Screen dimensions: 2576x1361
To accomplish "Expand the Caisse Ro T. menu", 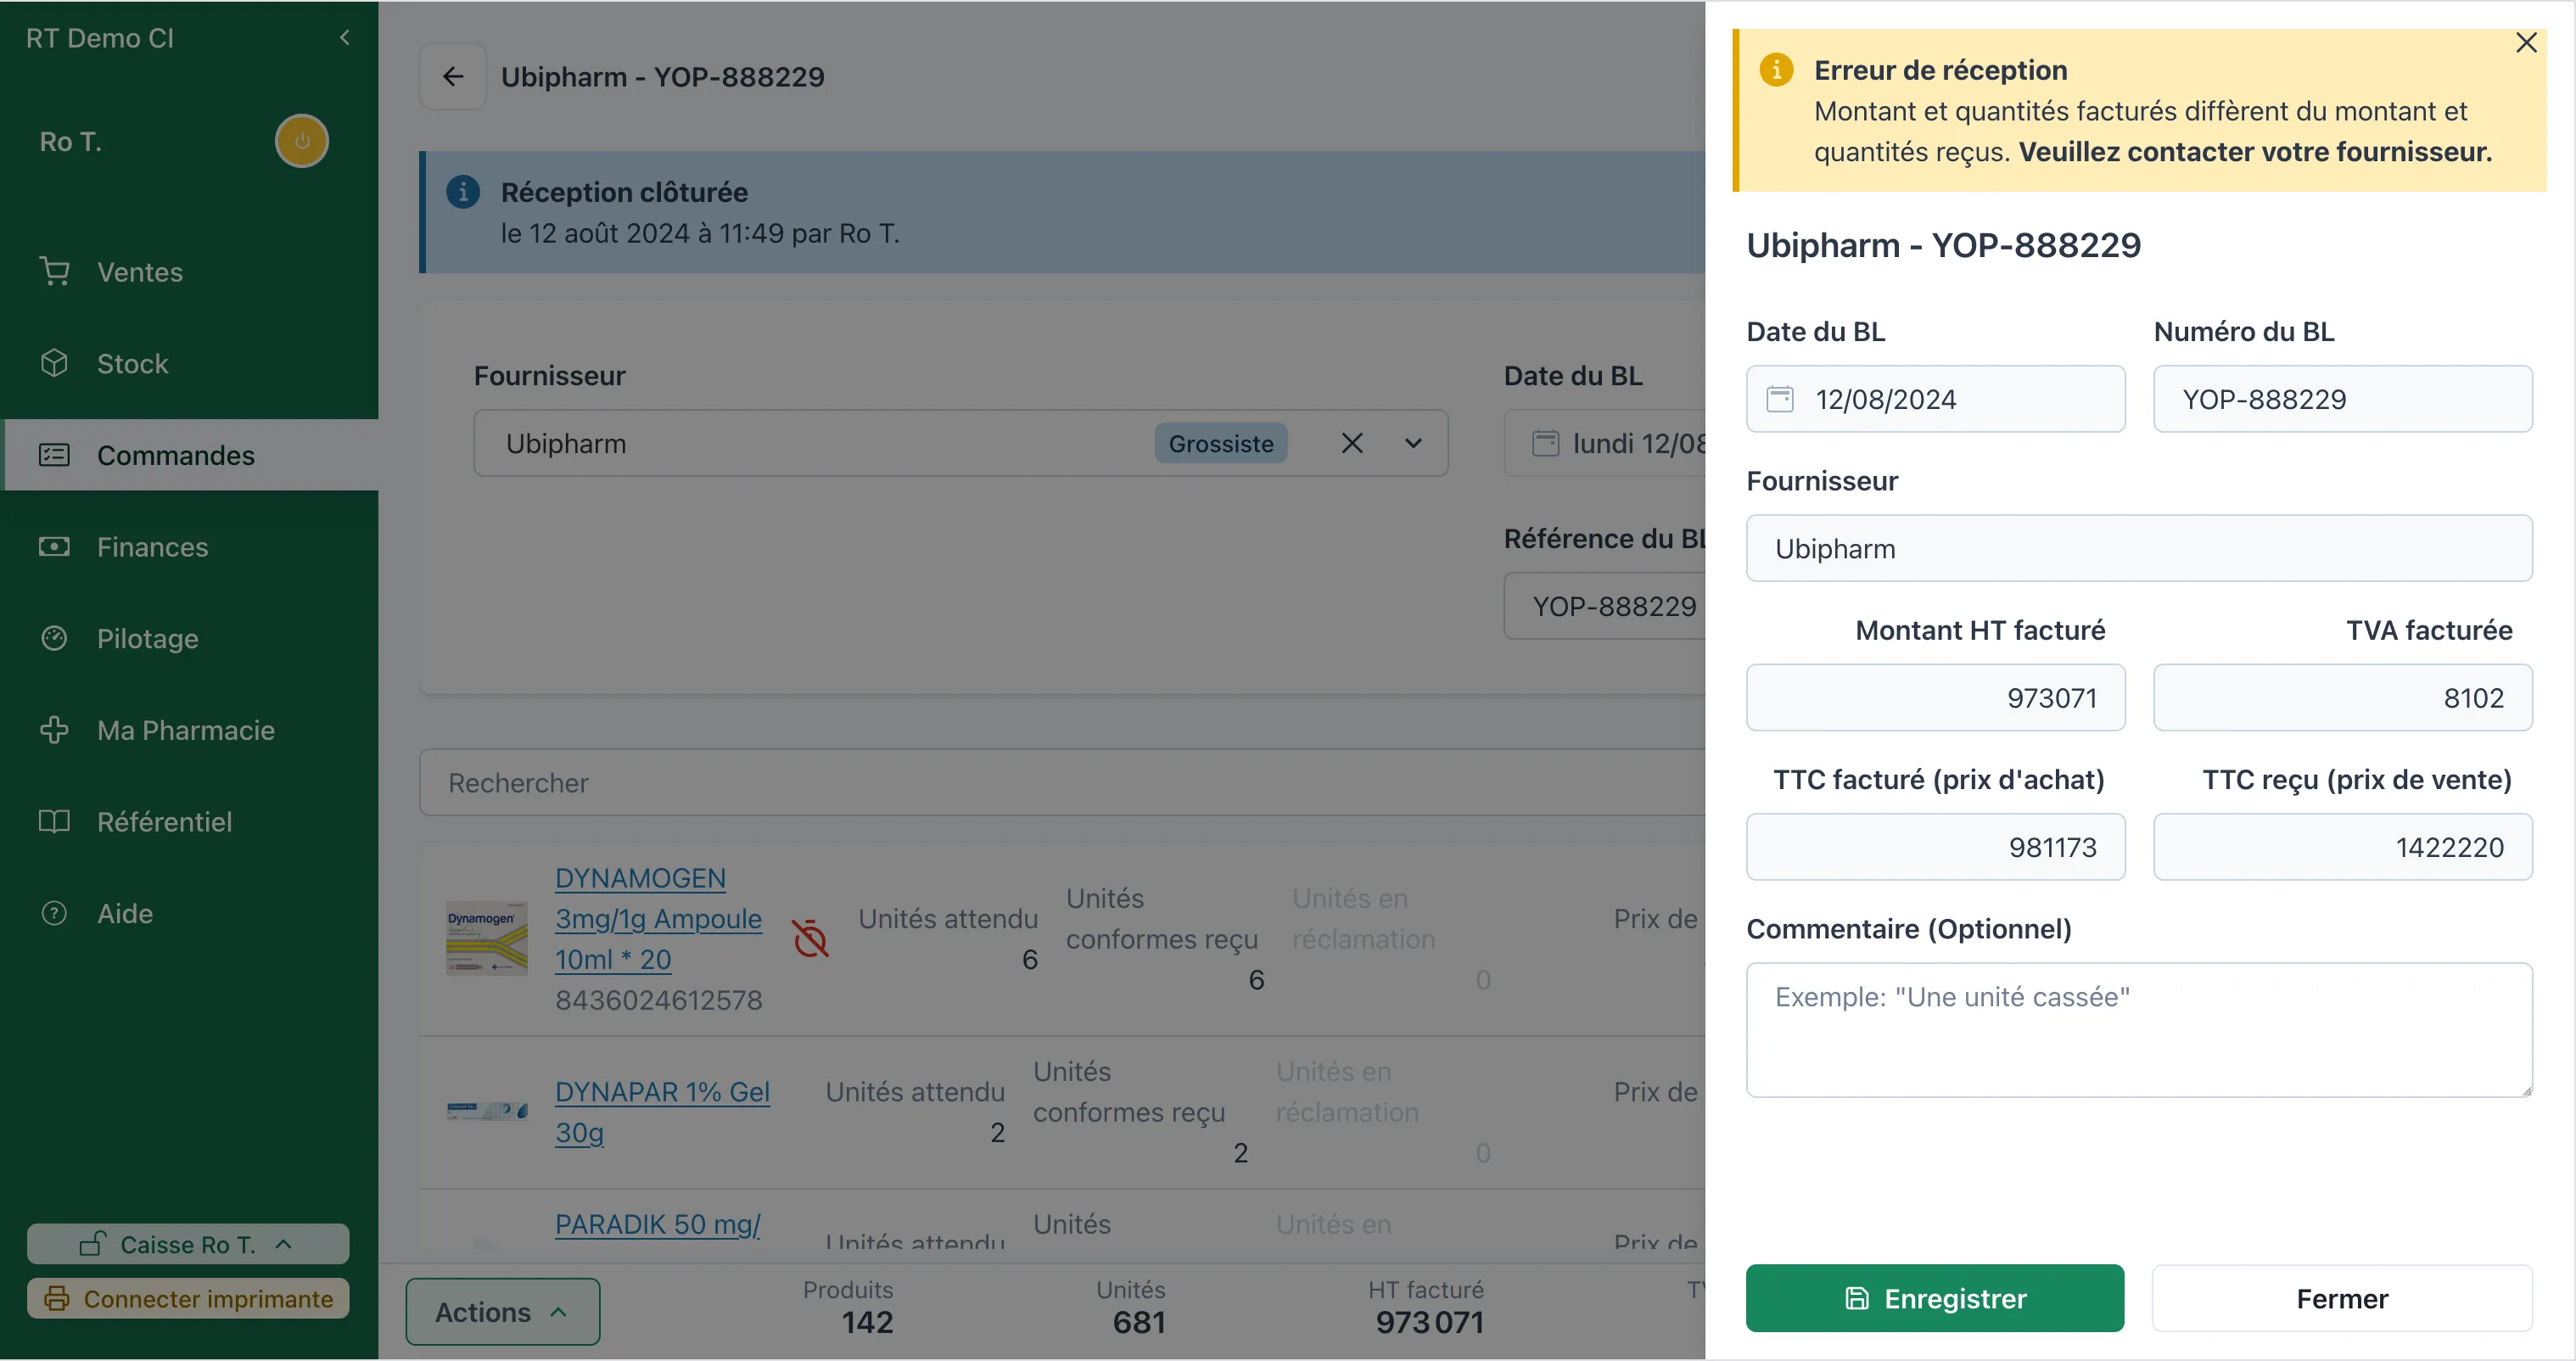I will tap(188, 1244).
